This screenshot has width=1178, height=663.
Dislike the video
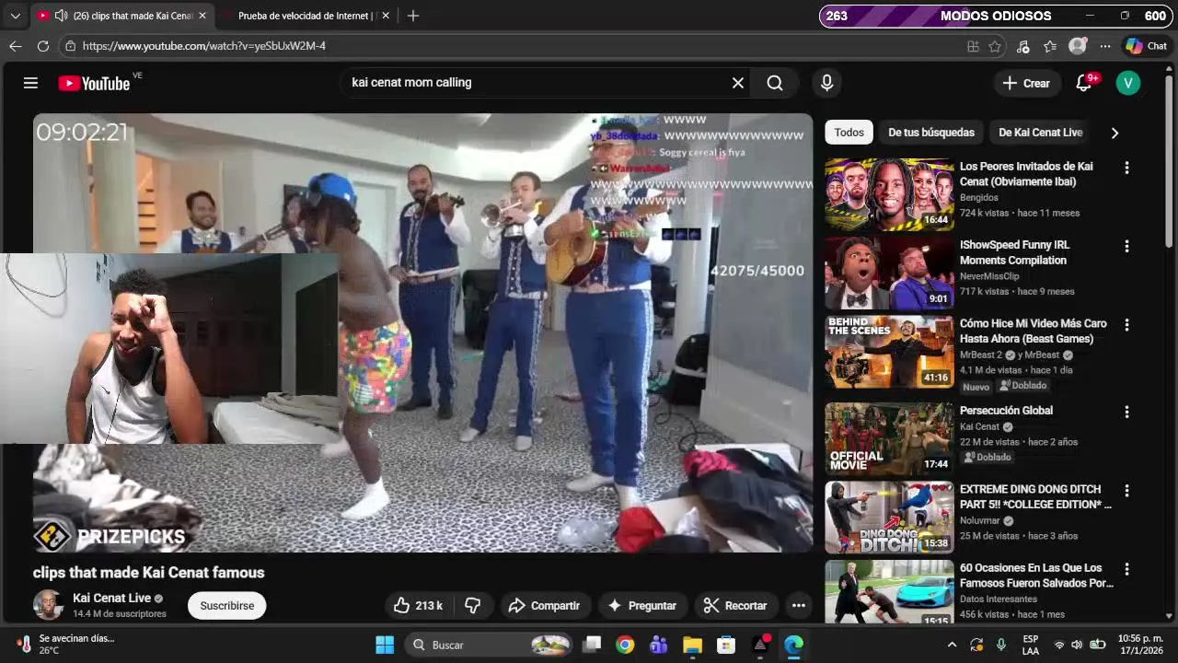473,605
